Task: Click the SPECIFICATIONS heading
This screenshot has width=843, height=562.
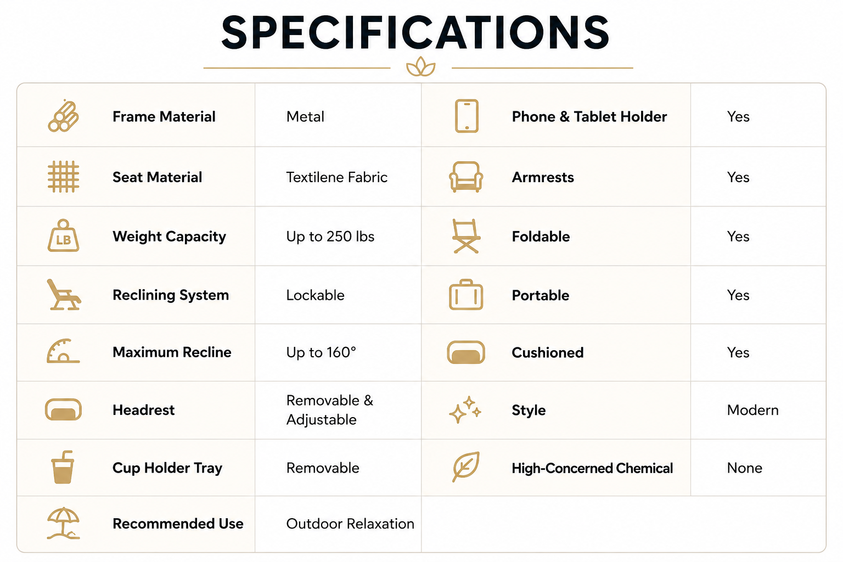Action: [415, 32]
